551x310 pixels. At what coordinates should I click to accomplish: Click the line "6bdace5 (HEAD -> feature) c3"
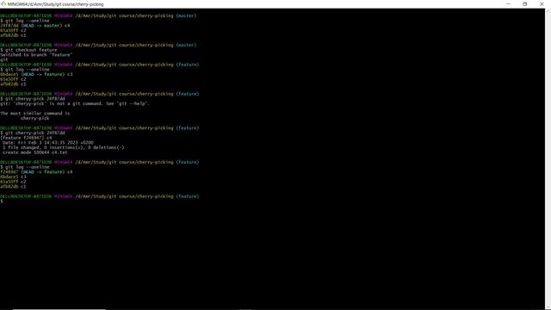[36, 75]
